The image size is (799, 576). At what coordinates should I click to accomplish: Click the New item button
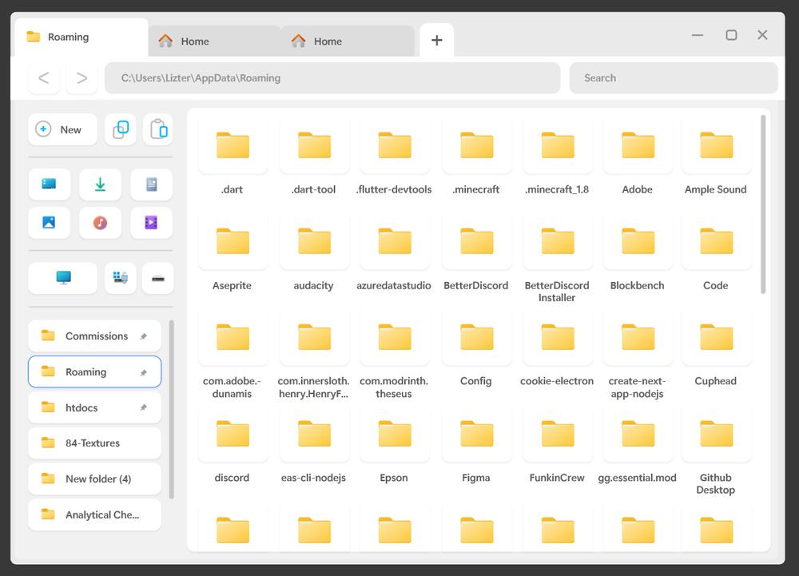click(62, 129)
